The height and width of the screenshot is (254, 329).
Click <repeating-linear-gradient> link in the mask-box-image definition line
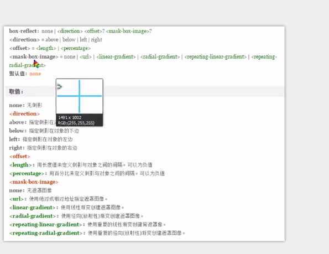[x=215, y=56]
